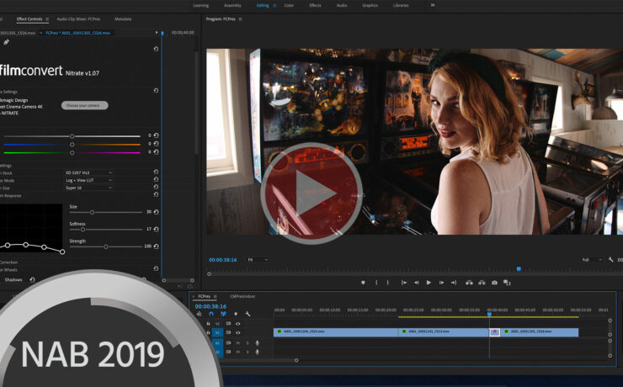Click the Comparison View icon
The image size is (623, 387).
pos(507,283)
